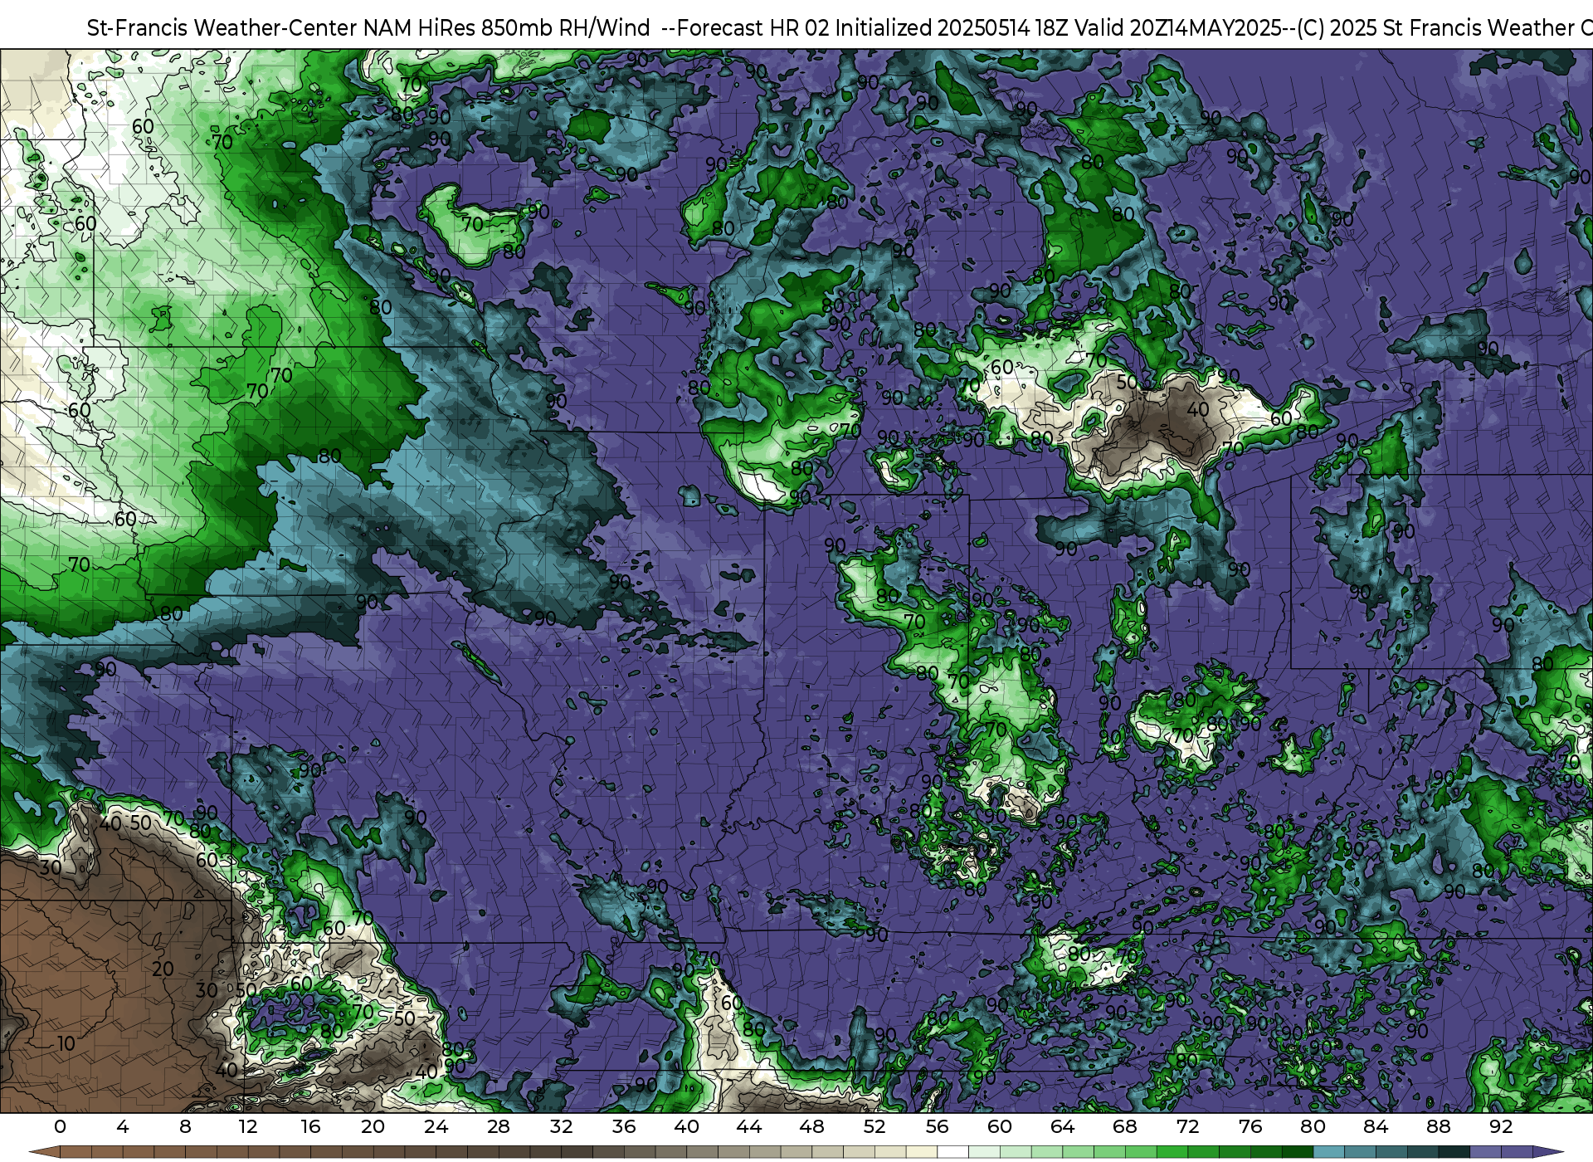
Task: Click the "28" label on the color bar scale
Action: click(499, 1127)
